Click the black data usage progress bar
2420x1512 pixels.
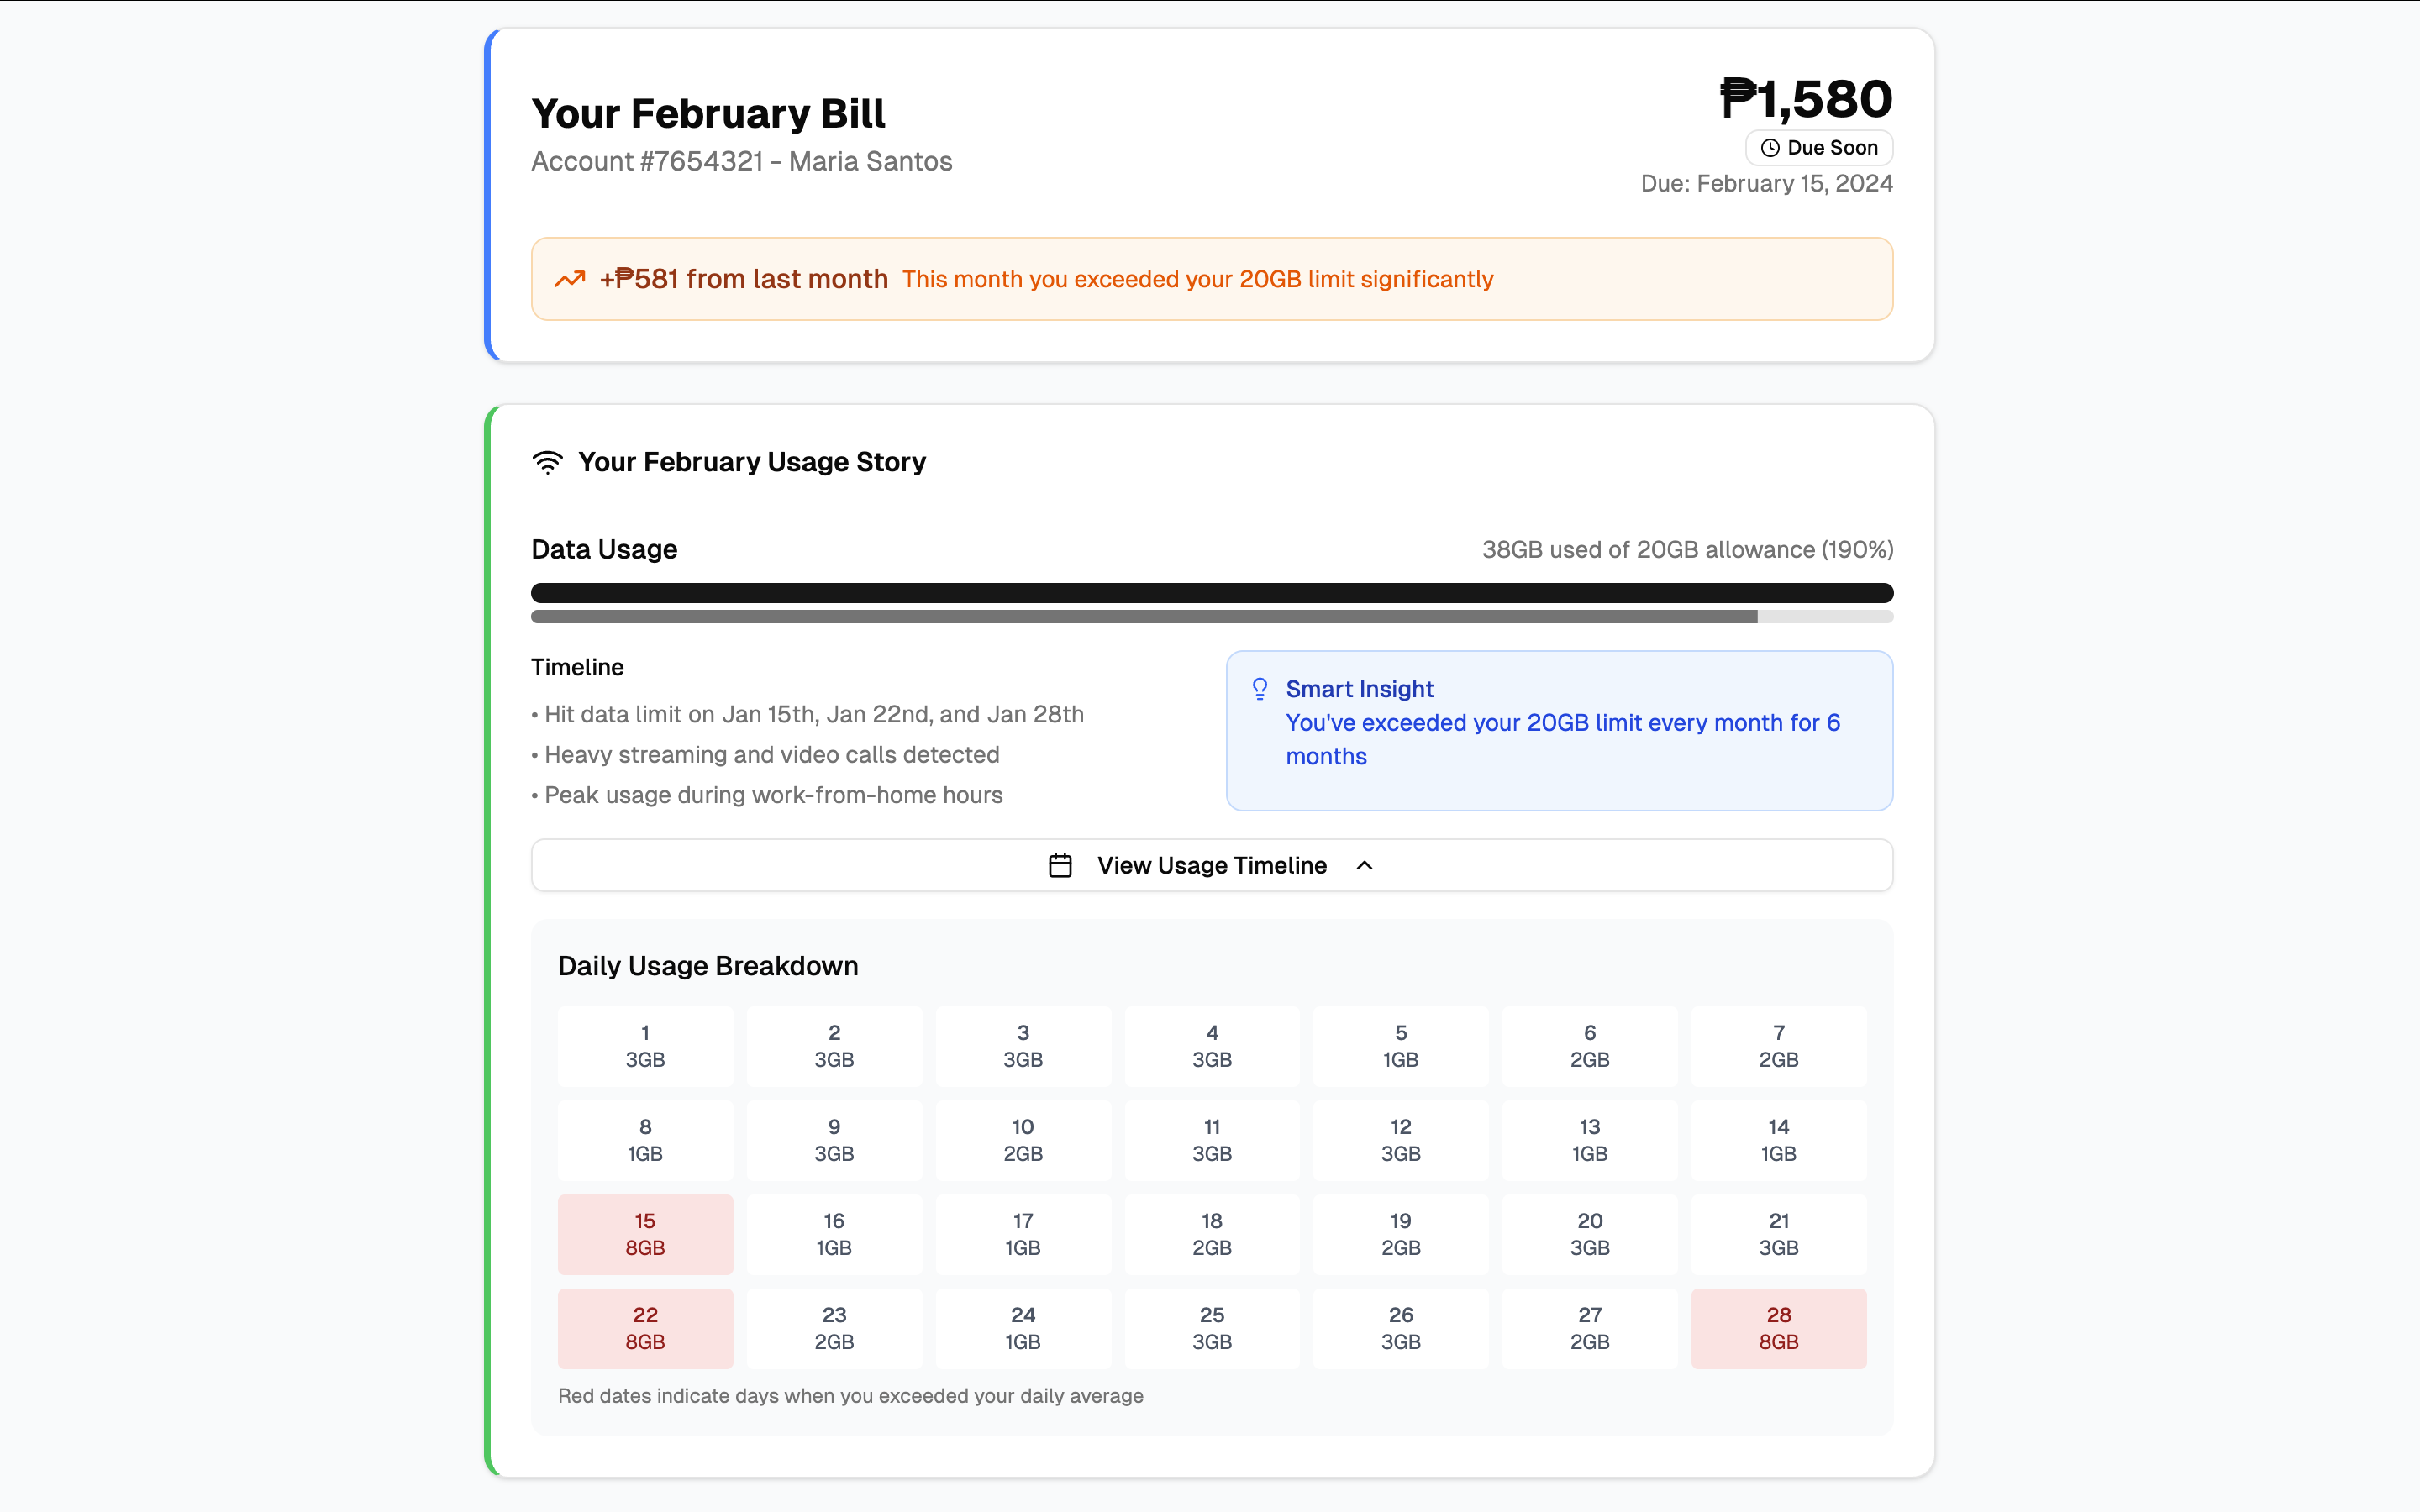[1211, 593]
